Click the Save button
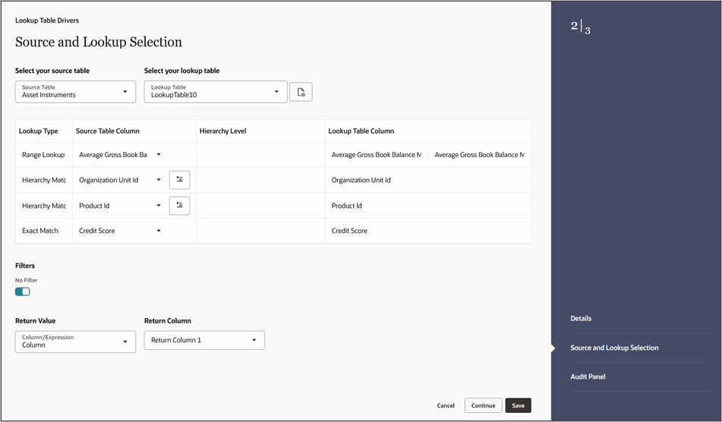Screen dimensions: 722x422 coord(518,405)
